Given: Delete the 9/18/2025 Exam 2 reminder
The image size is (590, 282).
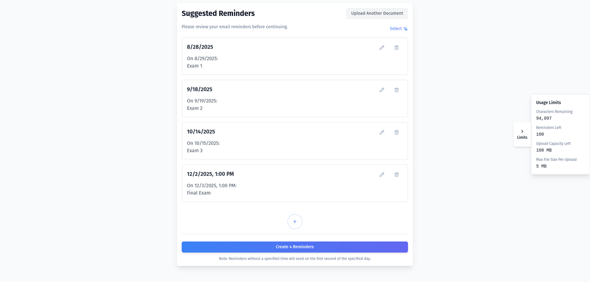Looking at the screenshot, I should pos(396,90).
